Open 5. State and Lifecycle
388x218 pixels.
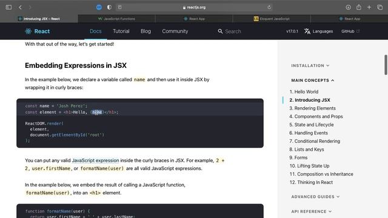coord(312,125)
